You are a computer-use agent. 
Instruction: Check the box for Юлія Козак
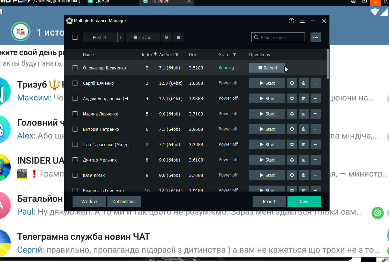pyautogui.click(x=75, y=175)
